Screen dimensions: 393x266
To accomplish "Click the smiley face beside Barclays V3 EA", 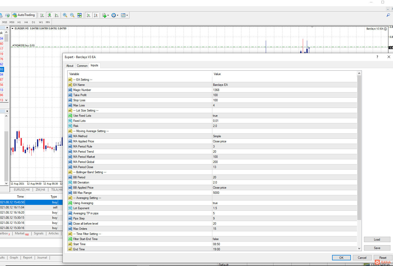I will [385, 29].
